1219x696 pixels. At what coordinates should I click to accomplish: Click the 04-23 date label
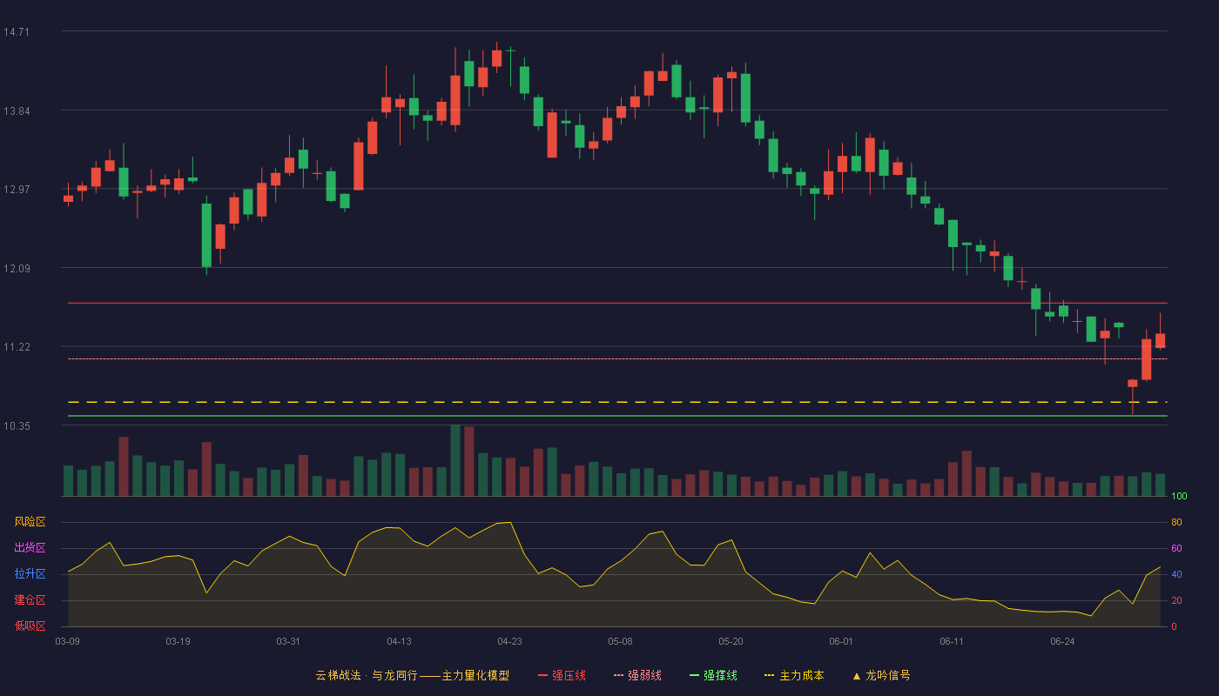click(509, 641)
